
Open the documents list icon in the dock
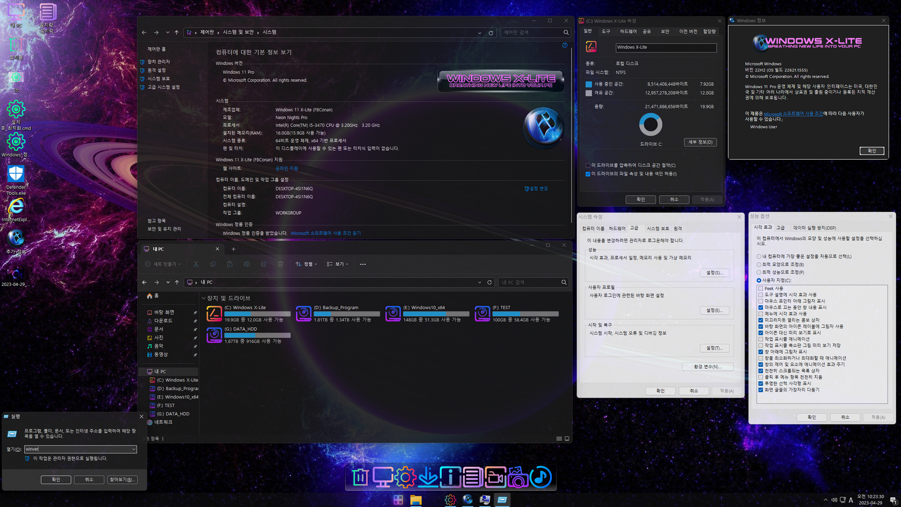click(473, 477)
